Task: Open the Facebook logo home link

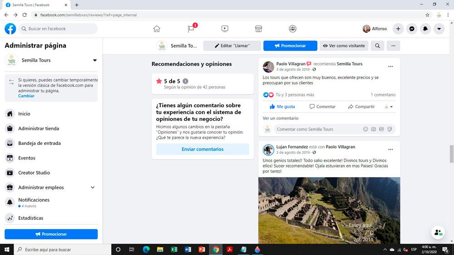Action: point(10,29)
